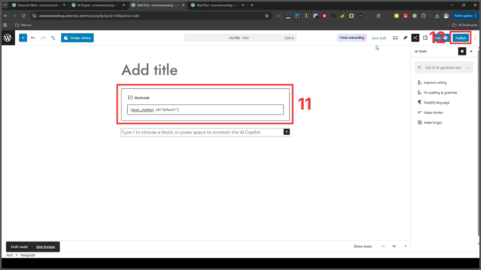This screenshot has width=481, height=270.
Task: Open the Chrome profile avatar
Action: pyautogui.click(x=446, y=16)
